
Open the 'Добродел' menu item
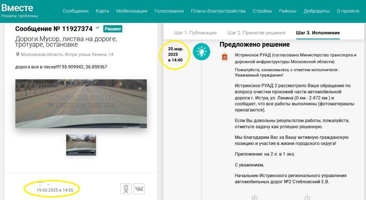coord(316,11)
